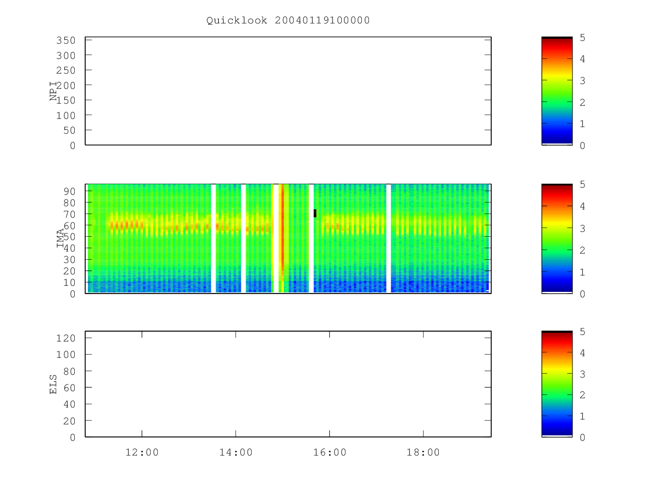Select the IMA y-axis label
Image resolution: width=655 pixels, height=491 pixels.
[61, 238]
